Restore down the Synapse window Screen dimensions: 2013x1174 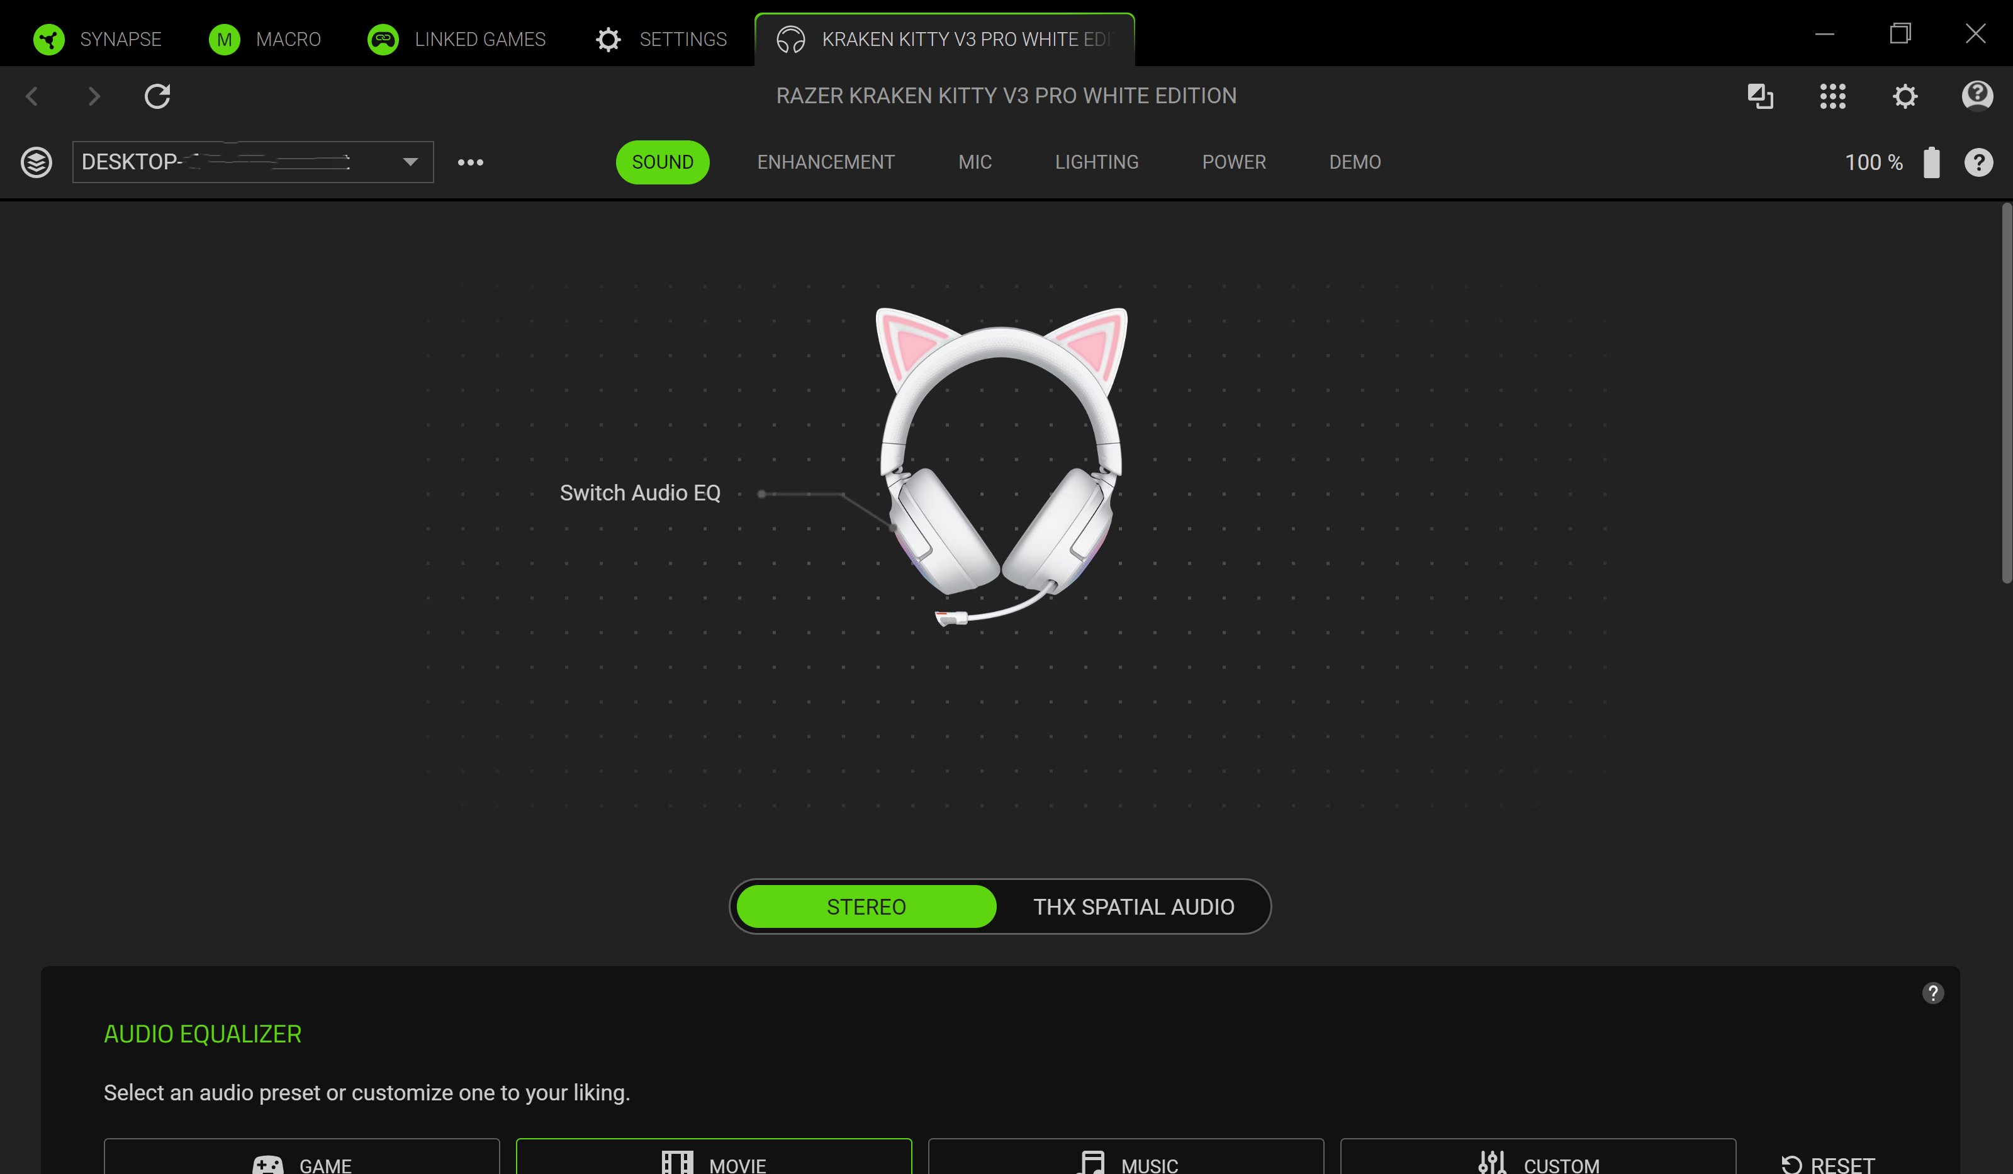[x=1900, y=33]
